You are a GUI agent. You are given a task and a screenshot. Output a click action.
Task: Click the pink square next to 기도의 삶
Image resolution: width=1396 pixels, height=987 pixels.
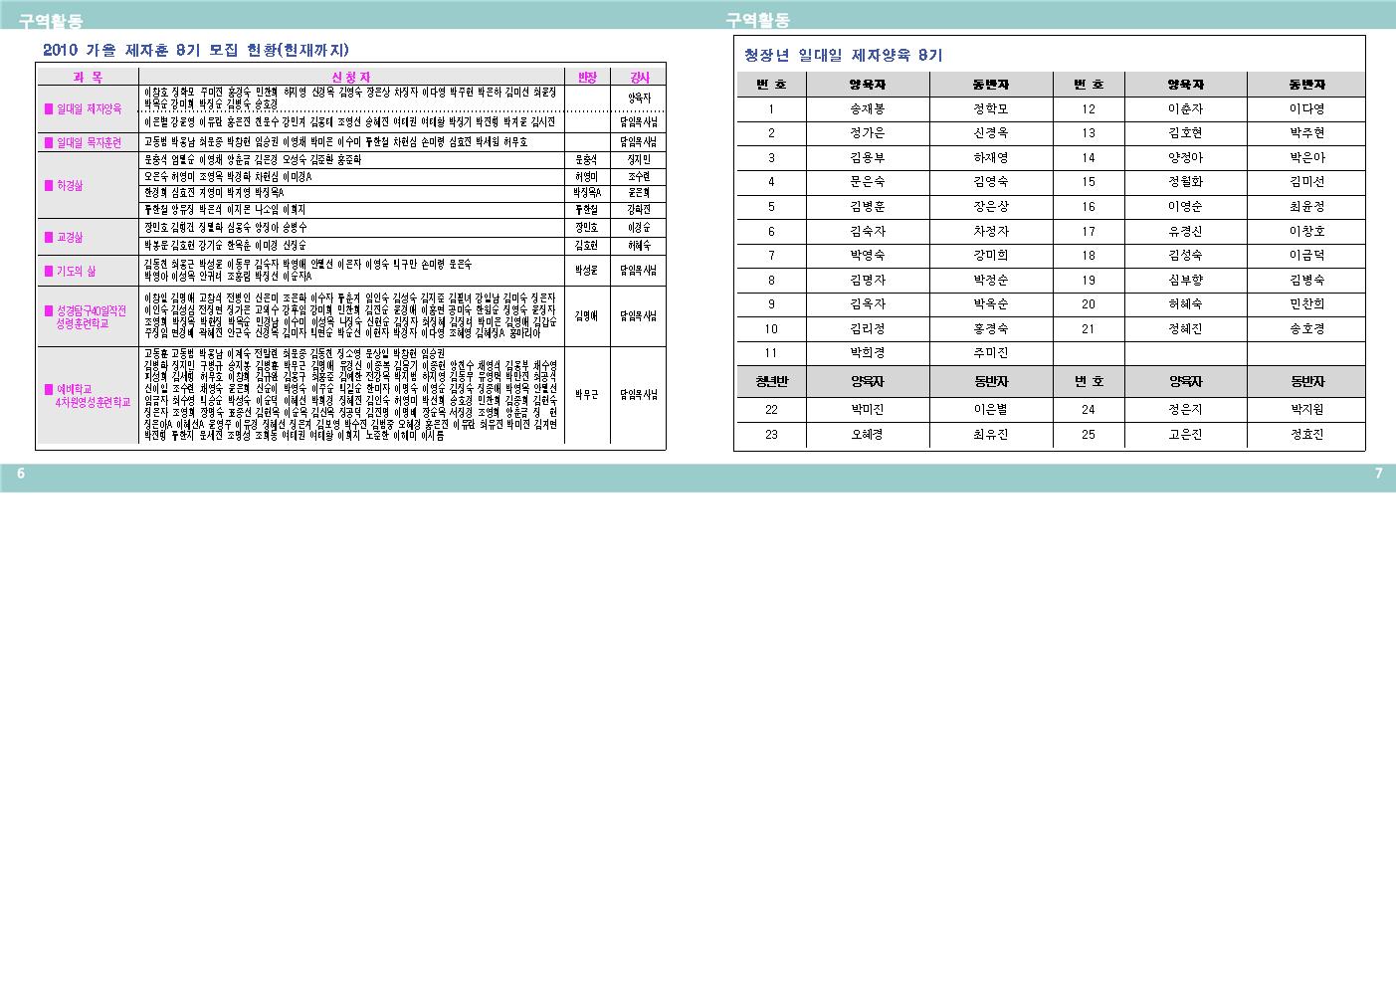48,272
